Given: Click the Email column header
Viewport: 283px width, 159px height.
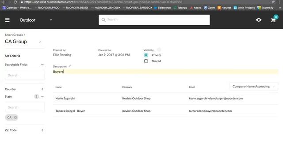Looking at the screenshot, I should [x=191, y=87].
